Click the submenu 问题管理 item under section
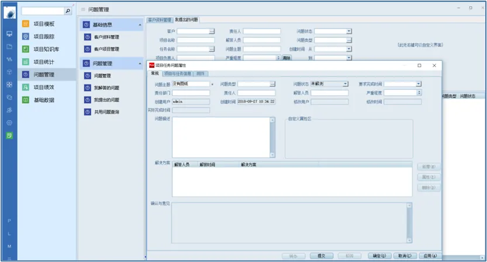The image size is (487, 262). pos(102,76)
